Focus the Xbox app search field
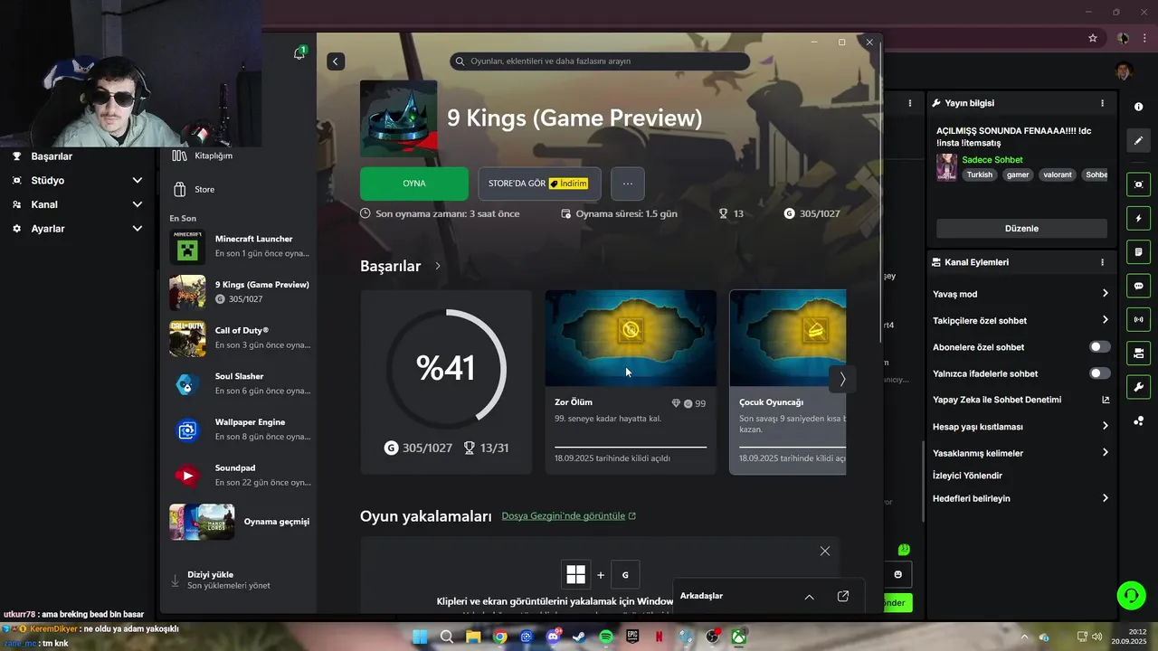The width and height of the screenshot is (1158, 651). pyautogui.click(x=600, y=61)
